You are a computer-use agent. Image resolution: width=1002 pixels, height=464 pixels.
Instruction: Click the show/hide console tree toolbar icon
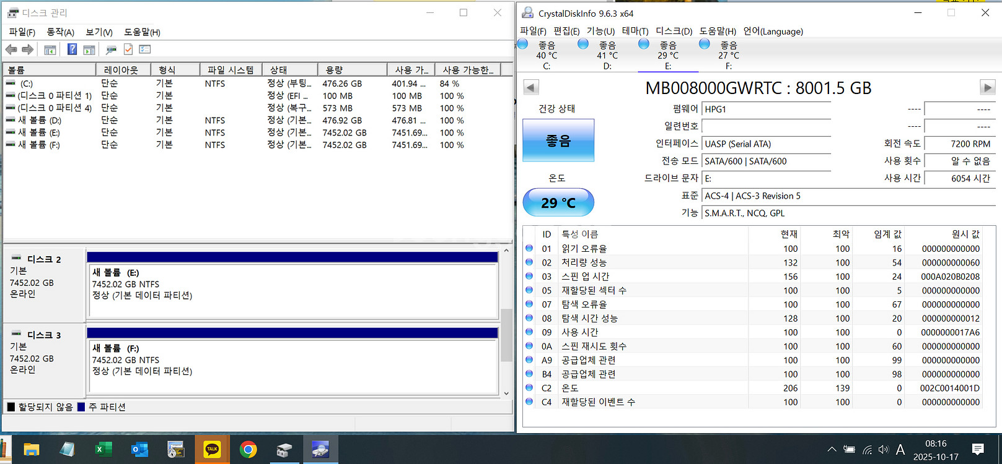pyautogui.click(x=50, y=49)
